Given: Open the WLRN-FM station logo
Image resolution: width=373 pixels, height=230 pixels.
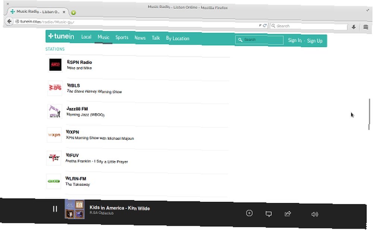Looking at the screenshot, I should (x=53, y=181).
